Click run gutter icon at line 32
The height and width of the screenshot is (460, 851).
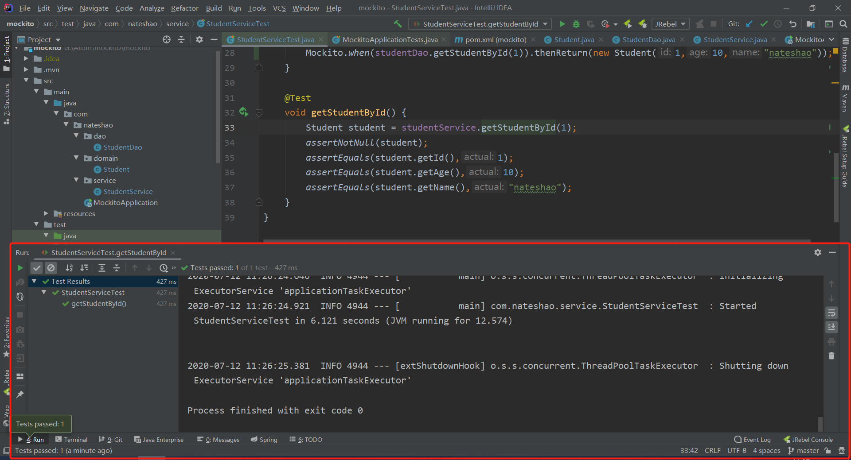click(244, 112)
